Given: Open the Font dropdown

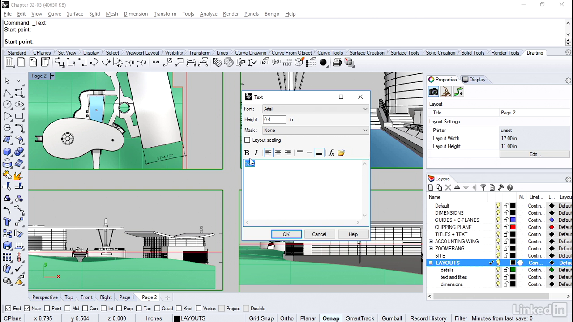Looking at the screenshot, I should click(315, 109).
